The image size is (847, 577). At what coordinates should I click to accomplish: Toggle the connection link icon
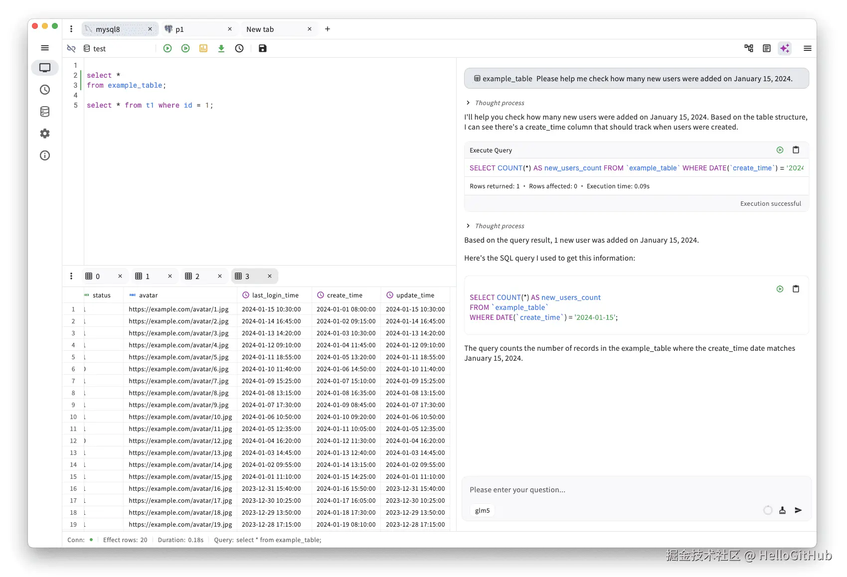coord(71,48)
